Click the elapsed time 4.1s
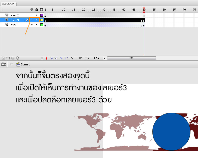 pyautogui.click(x=96, y=58)
